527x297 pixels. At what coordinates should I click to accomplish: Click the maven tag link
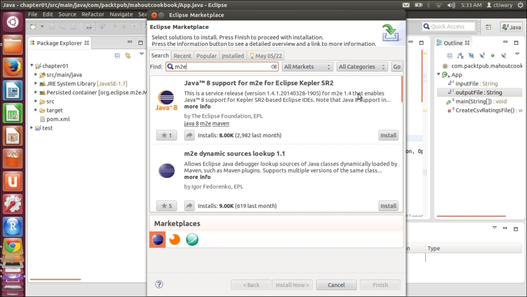coord(221,123)
